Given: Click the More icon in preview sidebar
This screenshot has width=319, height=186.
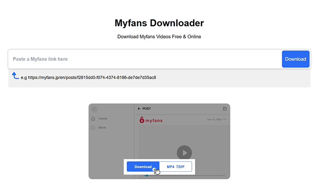Looking at the screenshot, I should click(x=93, y=128).
